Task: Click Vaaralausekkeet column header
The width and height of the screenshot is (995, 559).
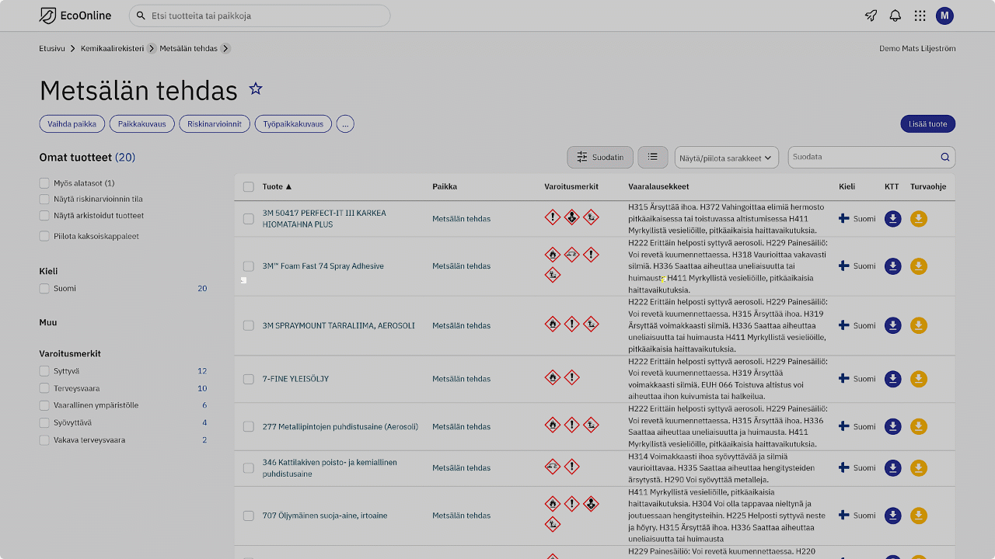Action: pyautogui.click(x=658, y=186)
